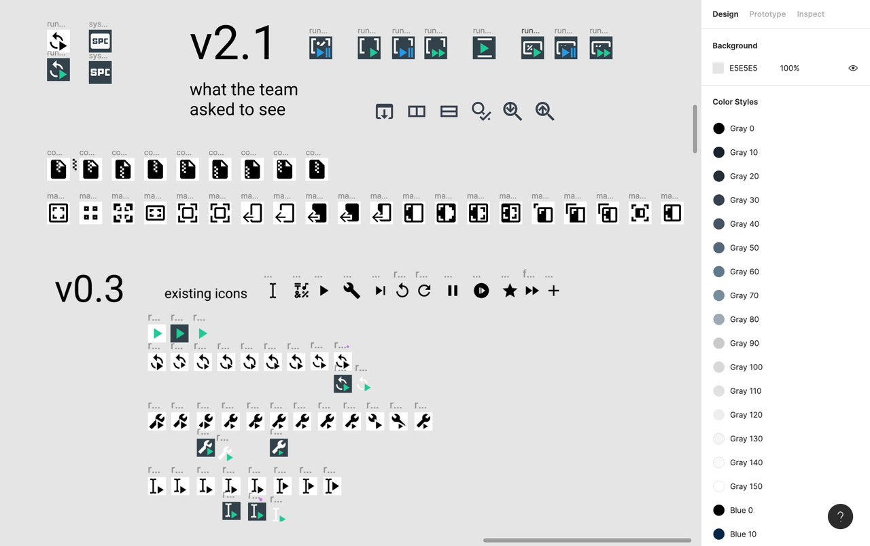Click the plus icon in existing icons row
Screen dimensions: 870x546
(554, 291)
